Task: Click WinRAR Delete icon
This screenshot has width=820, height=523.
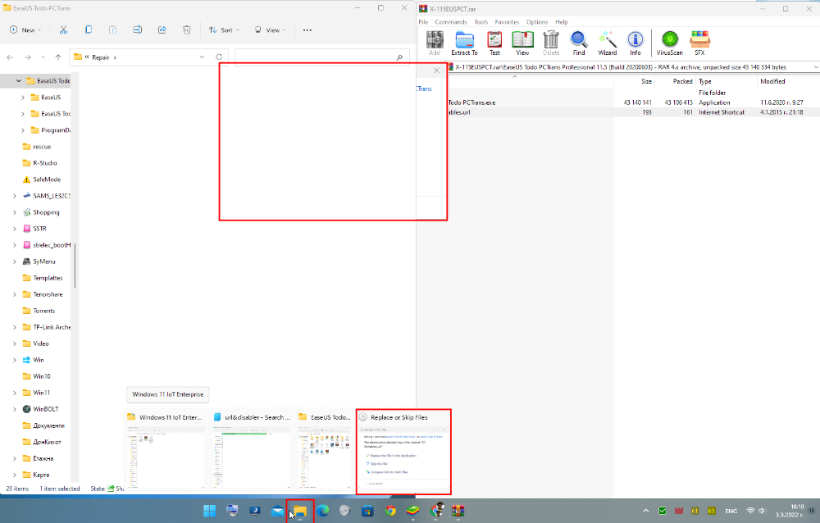Action: pyautogui.click(x=551, y=43)
